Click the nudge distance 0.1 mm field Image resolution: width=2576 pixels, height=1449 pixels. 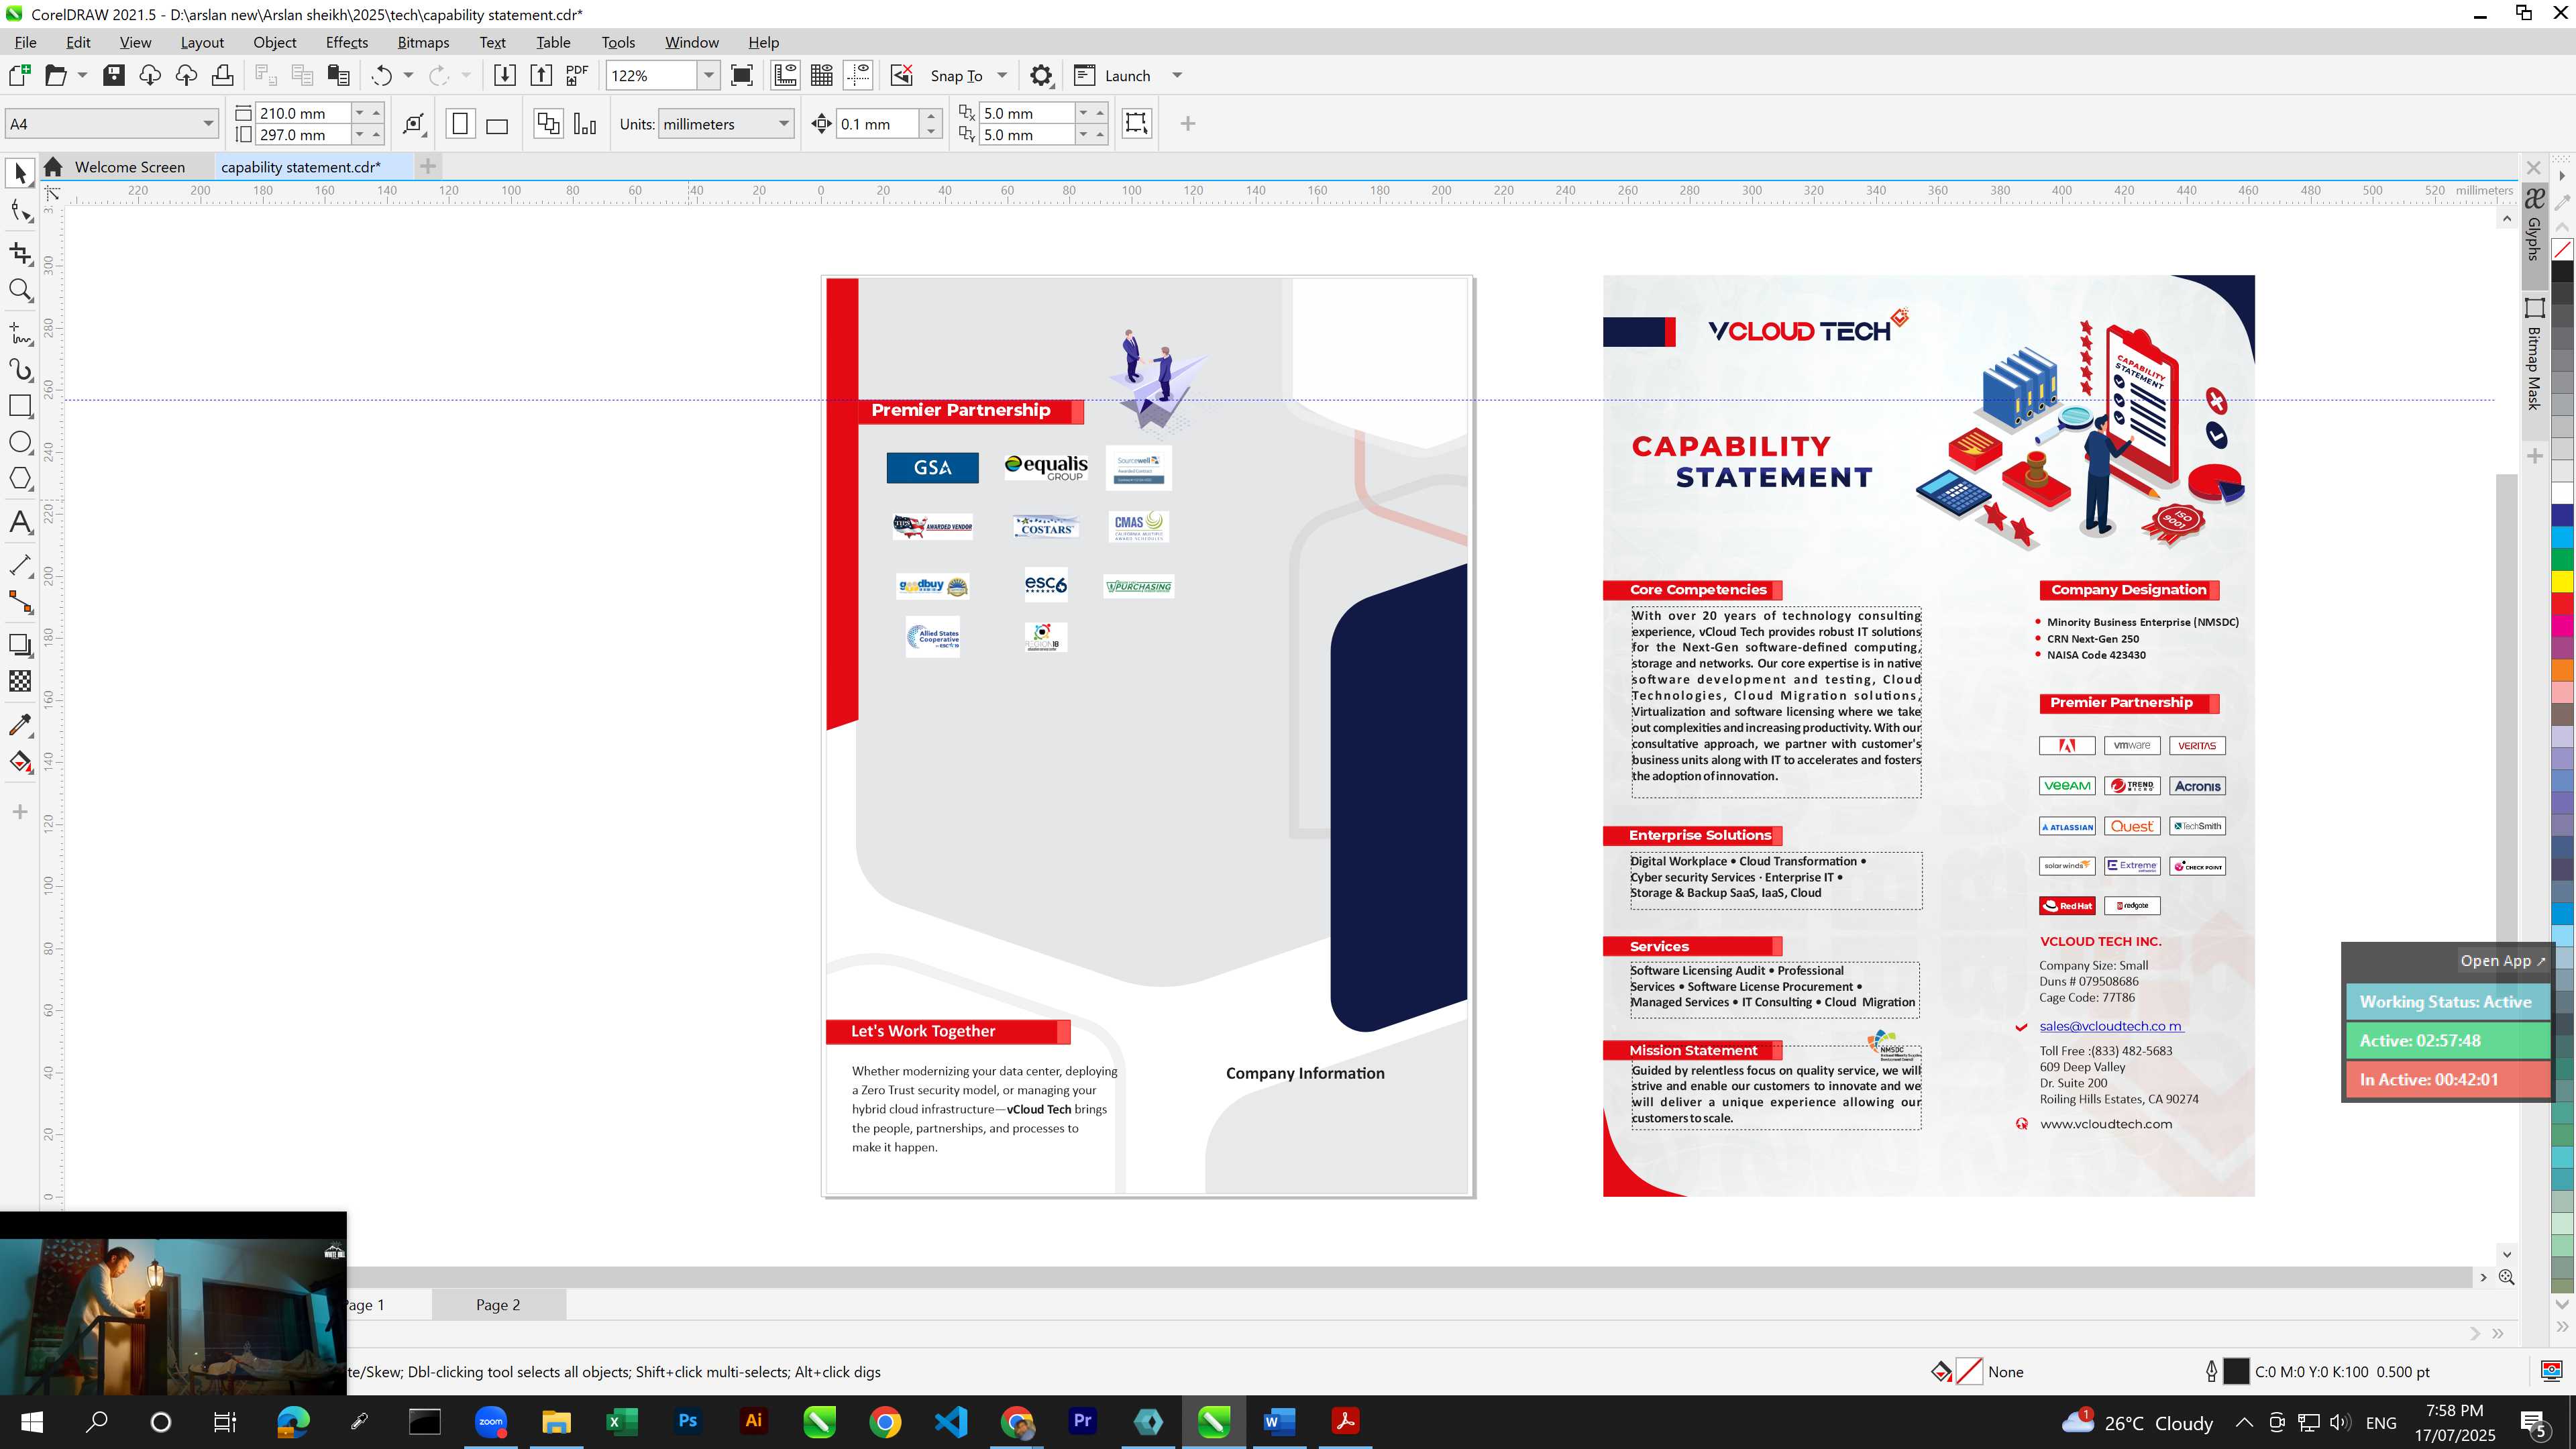876,124
